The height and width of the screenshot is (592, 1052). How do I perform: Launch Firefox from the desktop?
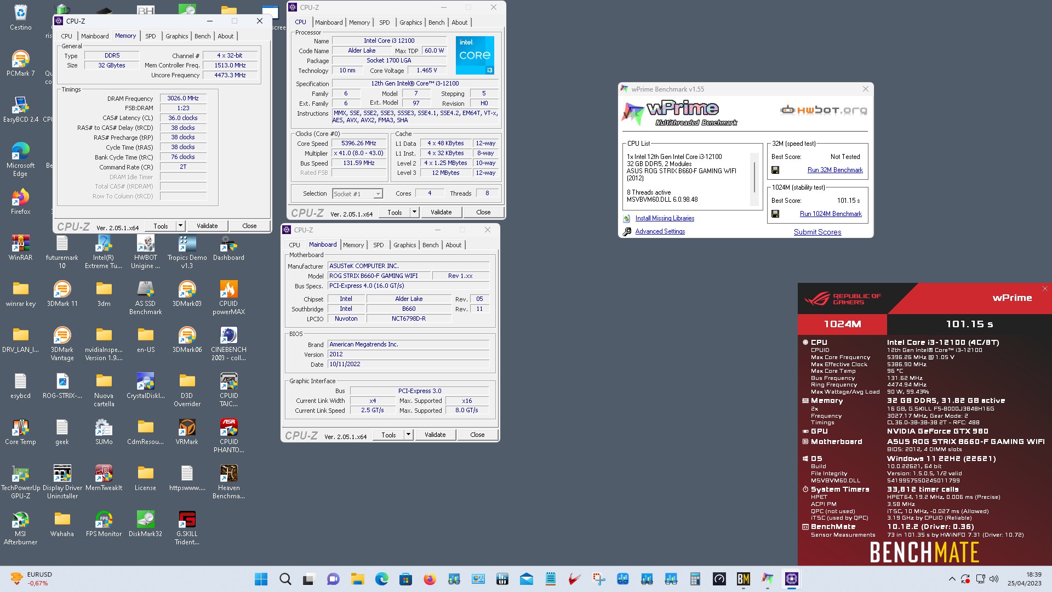[20, 201]
